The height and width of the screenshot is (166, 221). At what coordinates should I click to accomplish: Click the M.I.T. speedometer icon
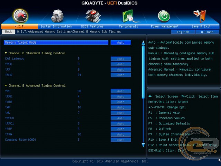(x=20, y=16)
